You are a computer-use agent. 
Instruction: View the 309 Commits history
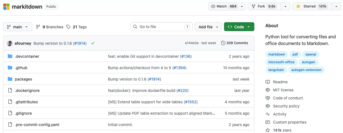234,43
